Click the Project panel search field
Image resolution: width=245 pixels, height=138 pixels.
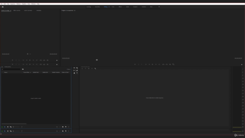tap(11, 69)
